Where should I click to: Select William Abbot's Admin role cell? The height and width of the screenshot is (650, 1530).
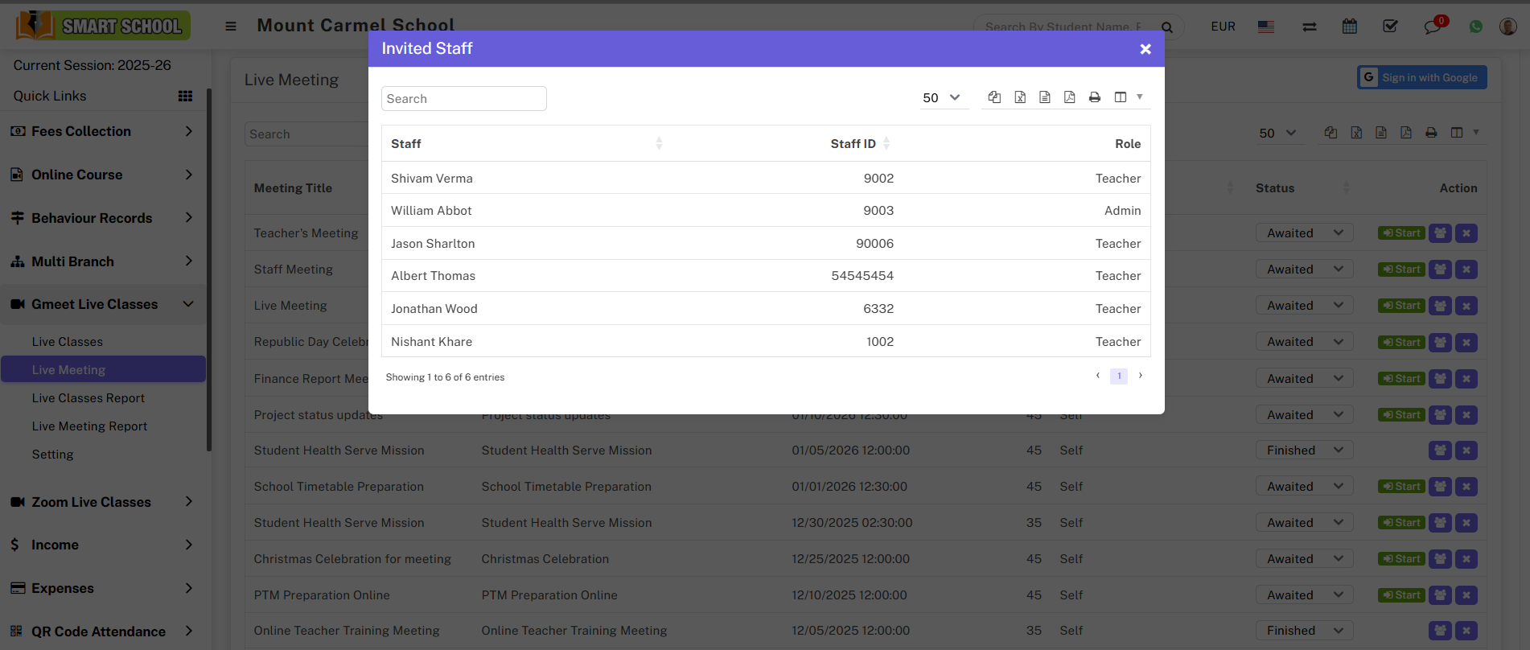(x=1122, y=211)
